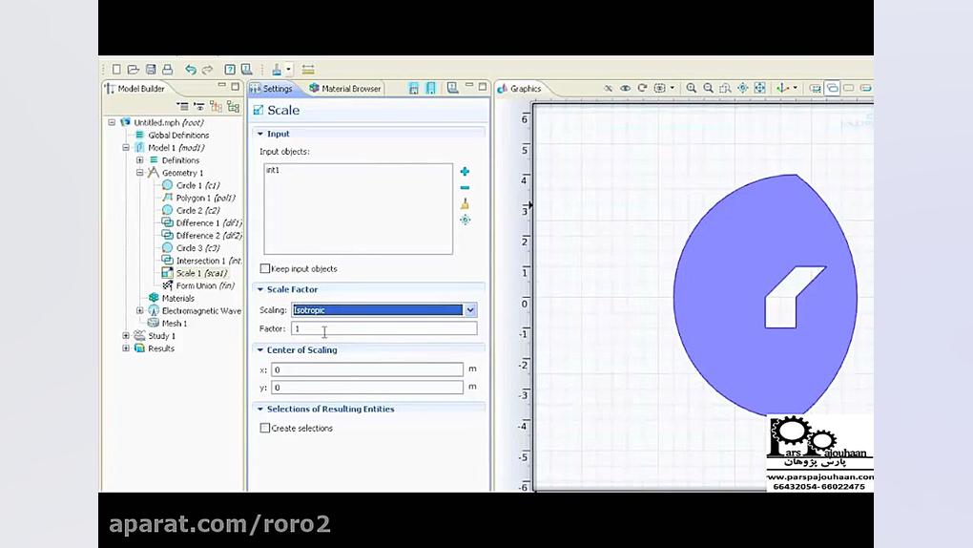Open the dropdown arrow next to select-box icon
Screen dimensions: 973x548
click(673, 88)
